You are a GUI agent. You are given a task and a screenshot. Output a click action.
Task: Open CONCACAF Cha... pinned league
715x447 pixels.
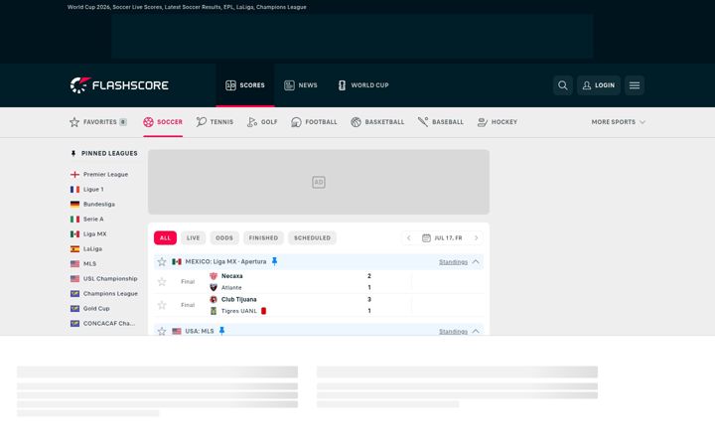click(x=103, y=324)
